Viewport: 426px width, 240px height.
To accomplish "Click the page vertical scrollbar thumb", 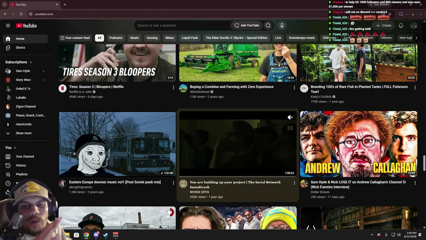I will pos(424,163).
